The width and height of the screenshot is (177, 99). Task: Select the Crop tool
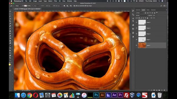(x=10, y=21)
